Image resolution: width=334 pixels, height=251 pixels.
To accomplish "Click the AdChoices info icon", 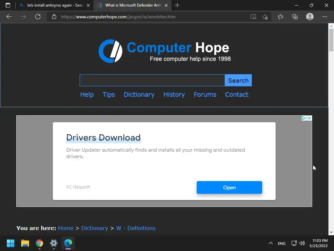I will (304, 118).
